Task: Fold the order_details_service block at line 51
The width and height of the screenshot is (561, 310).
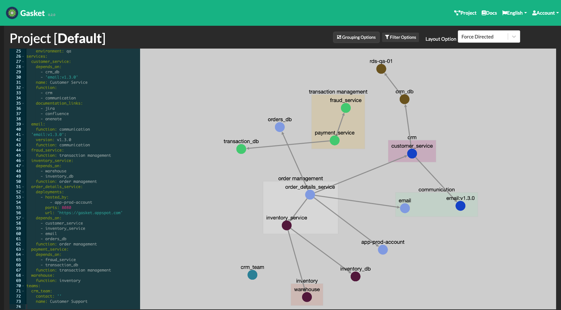Action: click(x=23, y=187)
